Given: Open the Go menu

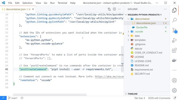Looking at the screenshot, I should tap(46, 3).
